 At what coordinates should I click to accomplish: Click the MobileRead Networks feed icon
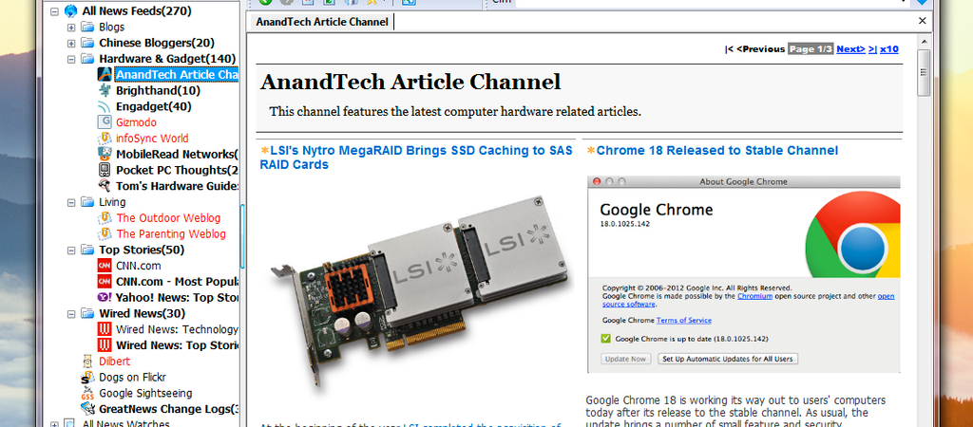point(105,155)
